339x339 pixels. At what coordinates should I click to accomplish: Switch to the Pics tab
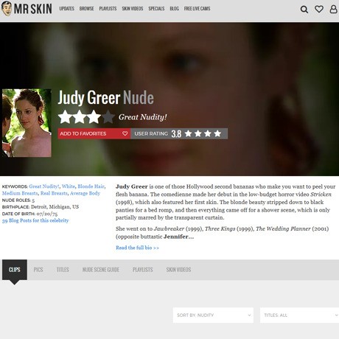38,270
